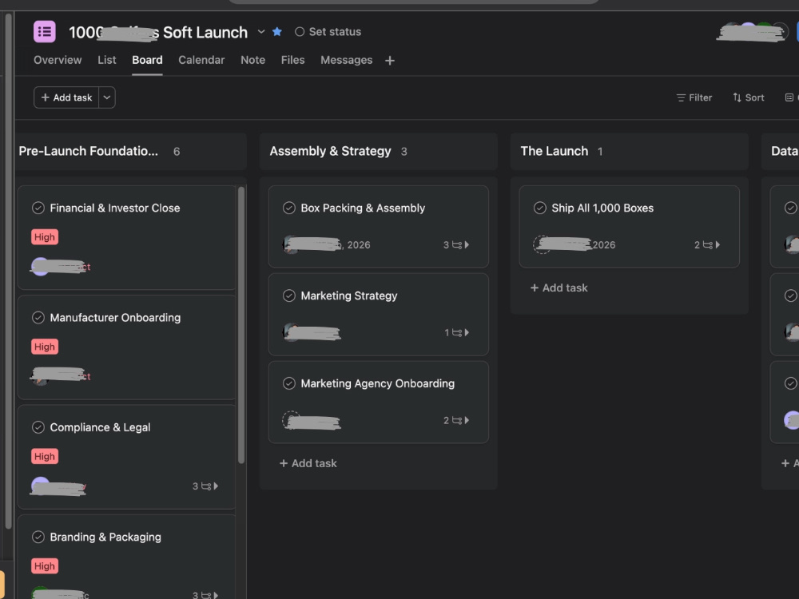Click empty assignee icon on Marketing Agency Onboarding
799x599 pixels.
pyautogui.click(x=291, y=420)
